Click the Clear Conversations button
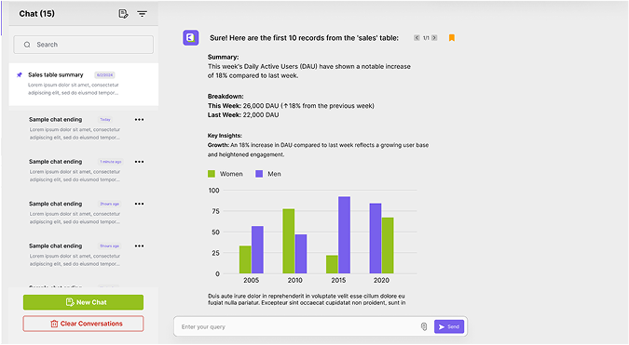The height and width of the screenshot is (345, 629). pyautogui.click(x=83, y=324)
